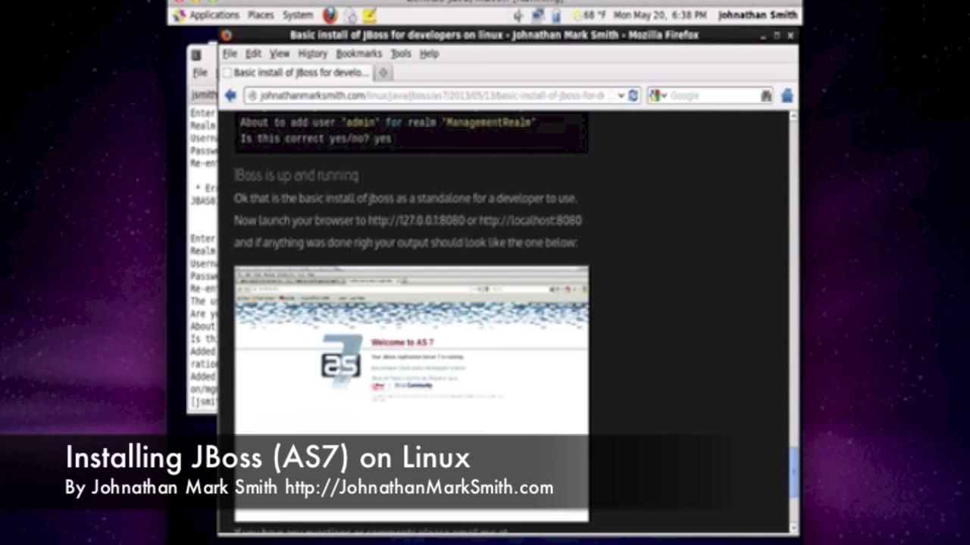Screen dimensions: 970x545
Task: Expand the URL history dropdown arrow
Action: (x=621, y=96)
